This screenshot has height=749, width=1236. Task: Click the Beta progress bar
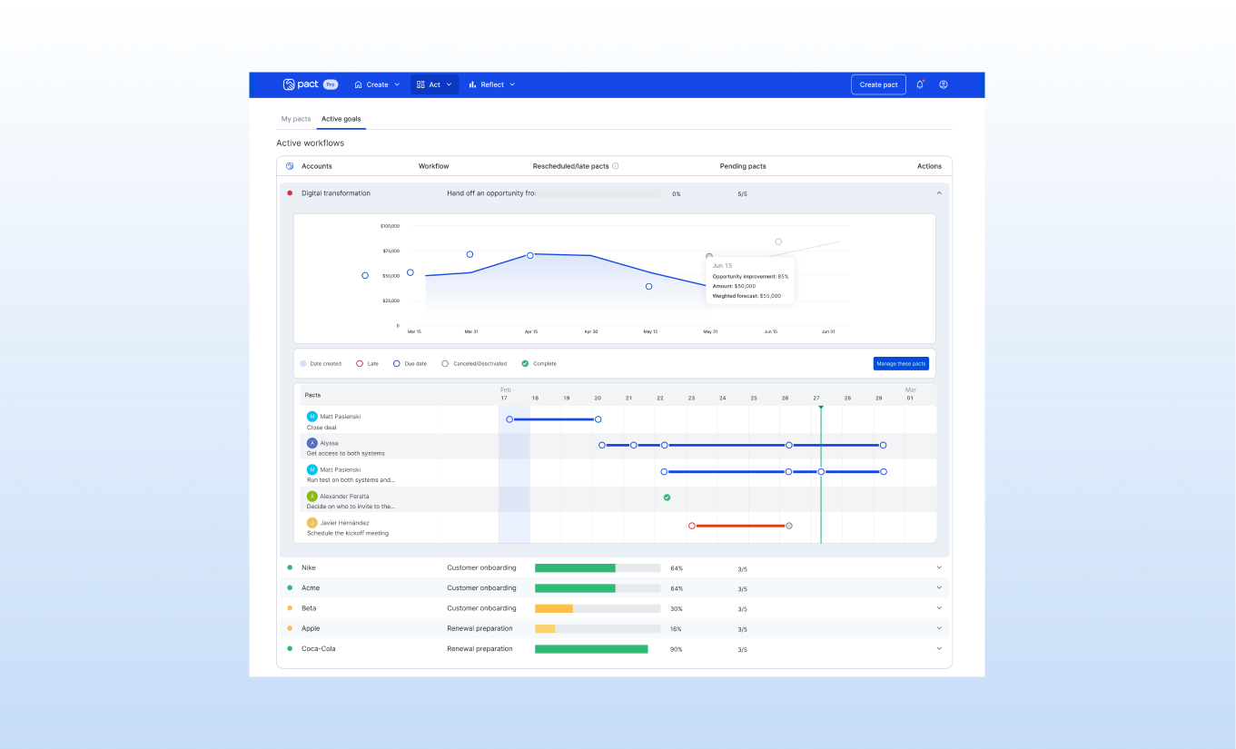(597, 608)
